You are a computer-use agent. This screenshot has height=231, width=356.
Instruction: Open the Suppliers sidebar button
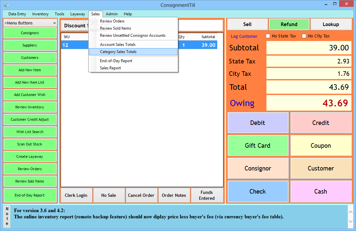tap(30, 45)
